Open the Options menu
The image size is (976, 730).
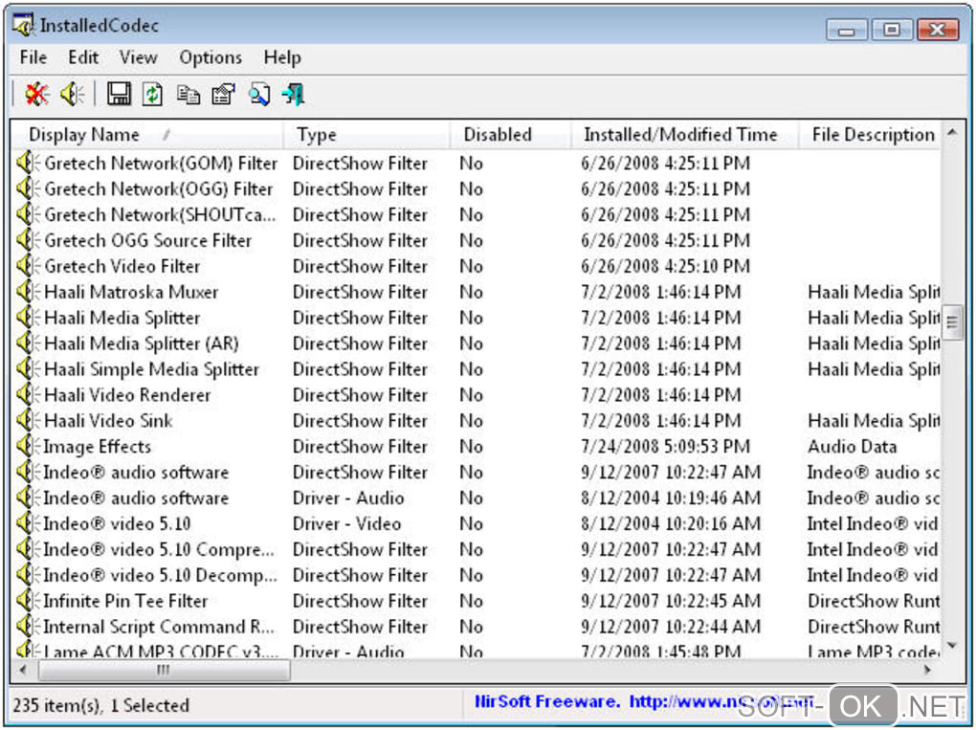coord(211,57)
